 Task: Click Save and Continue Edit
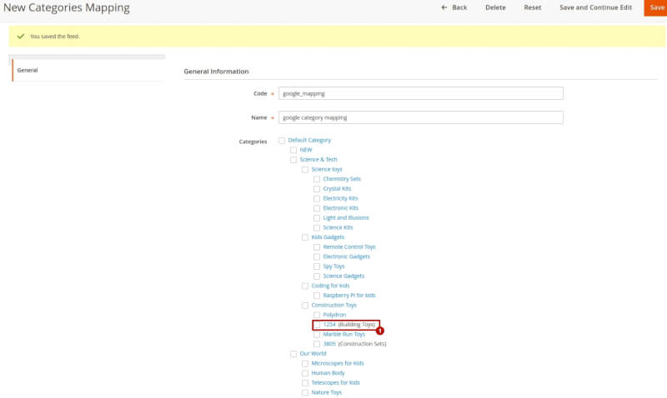click(595, 7)
